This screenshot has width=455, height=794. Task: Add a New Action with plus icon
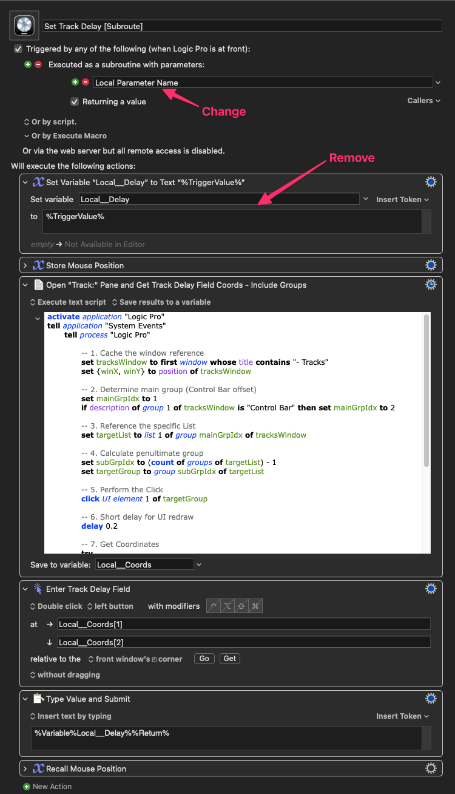[x=26, y=787]
